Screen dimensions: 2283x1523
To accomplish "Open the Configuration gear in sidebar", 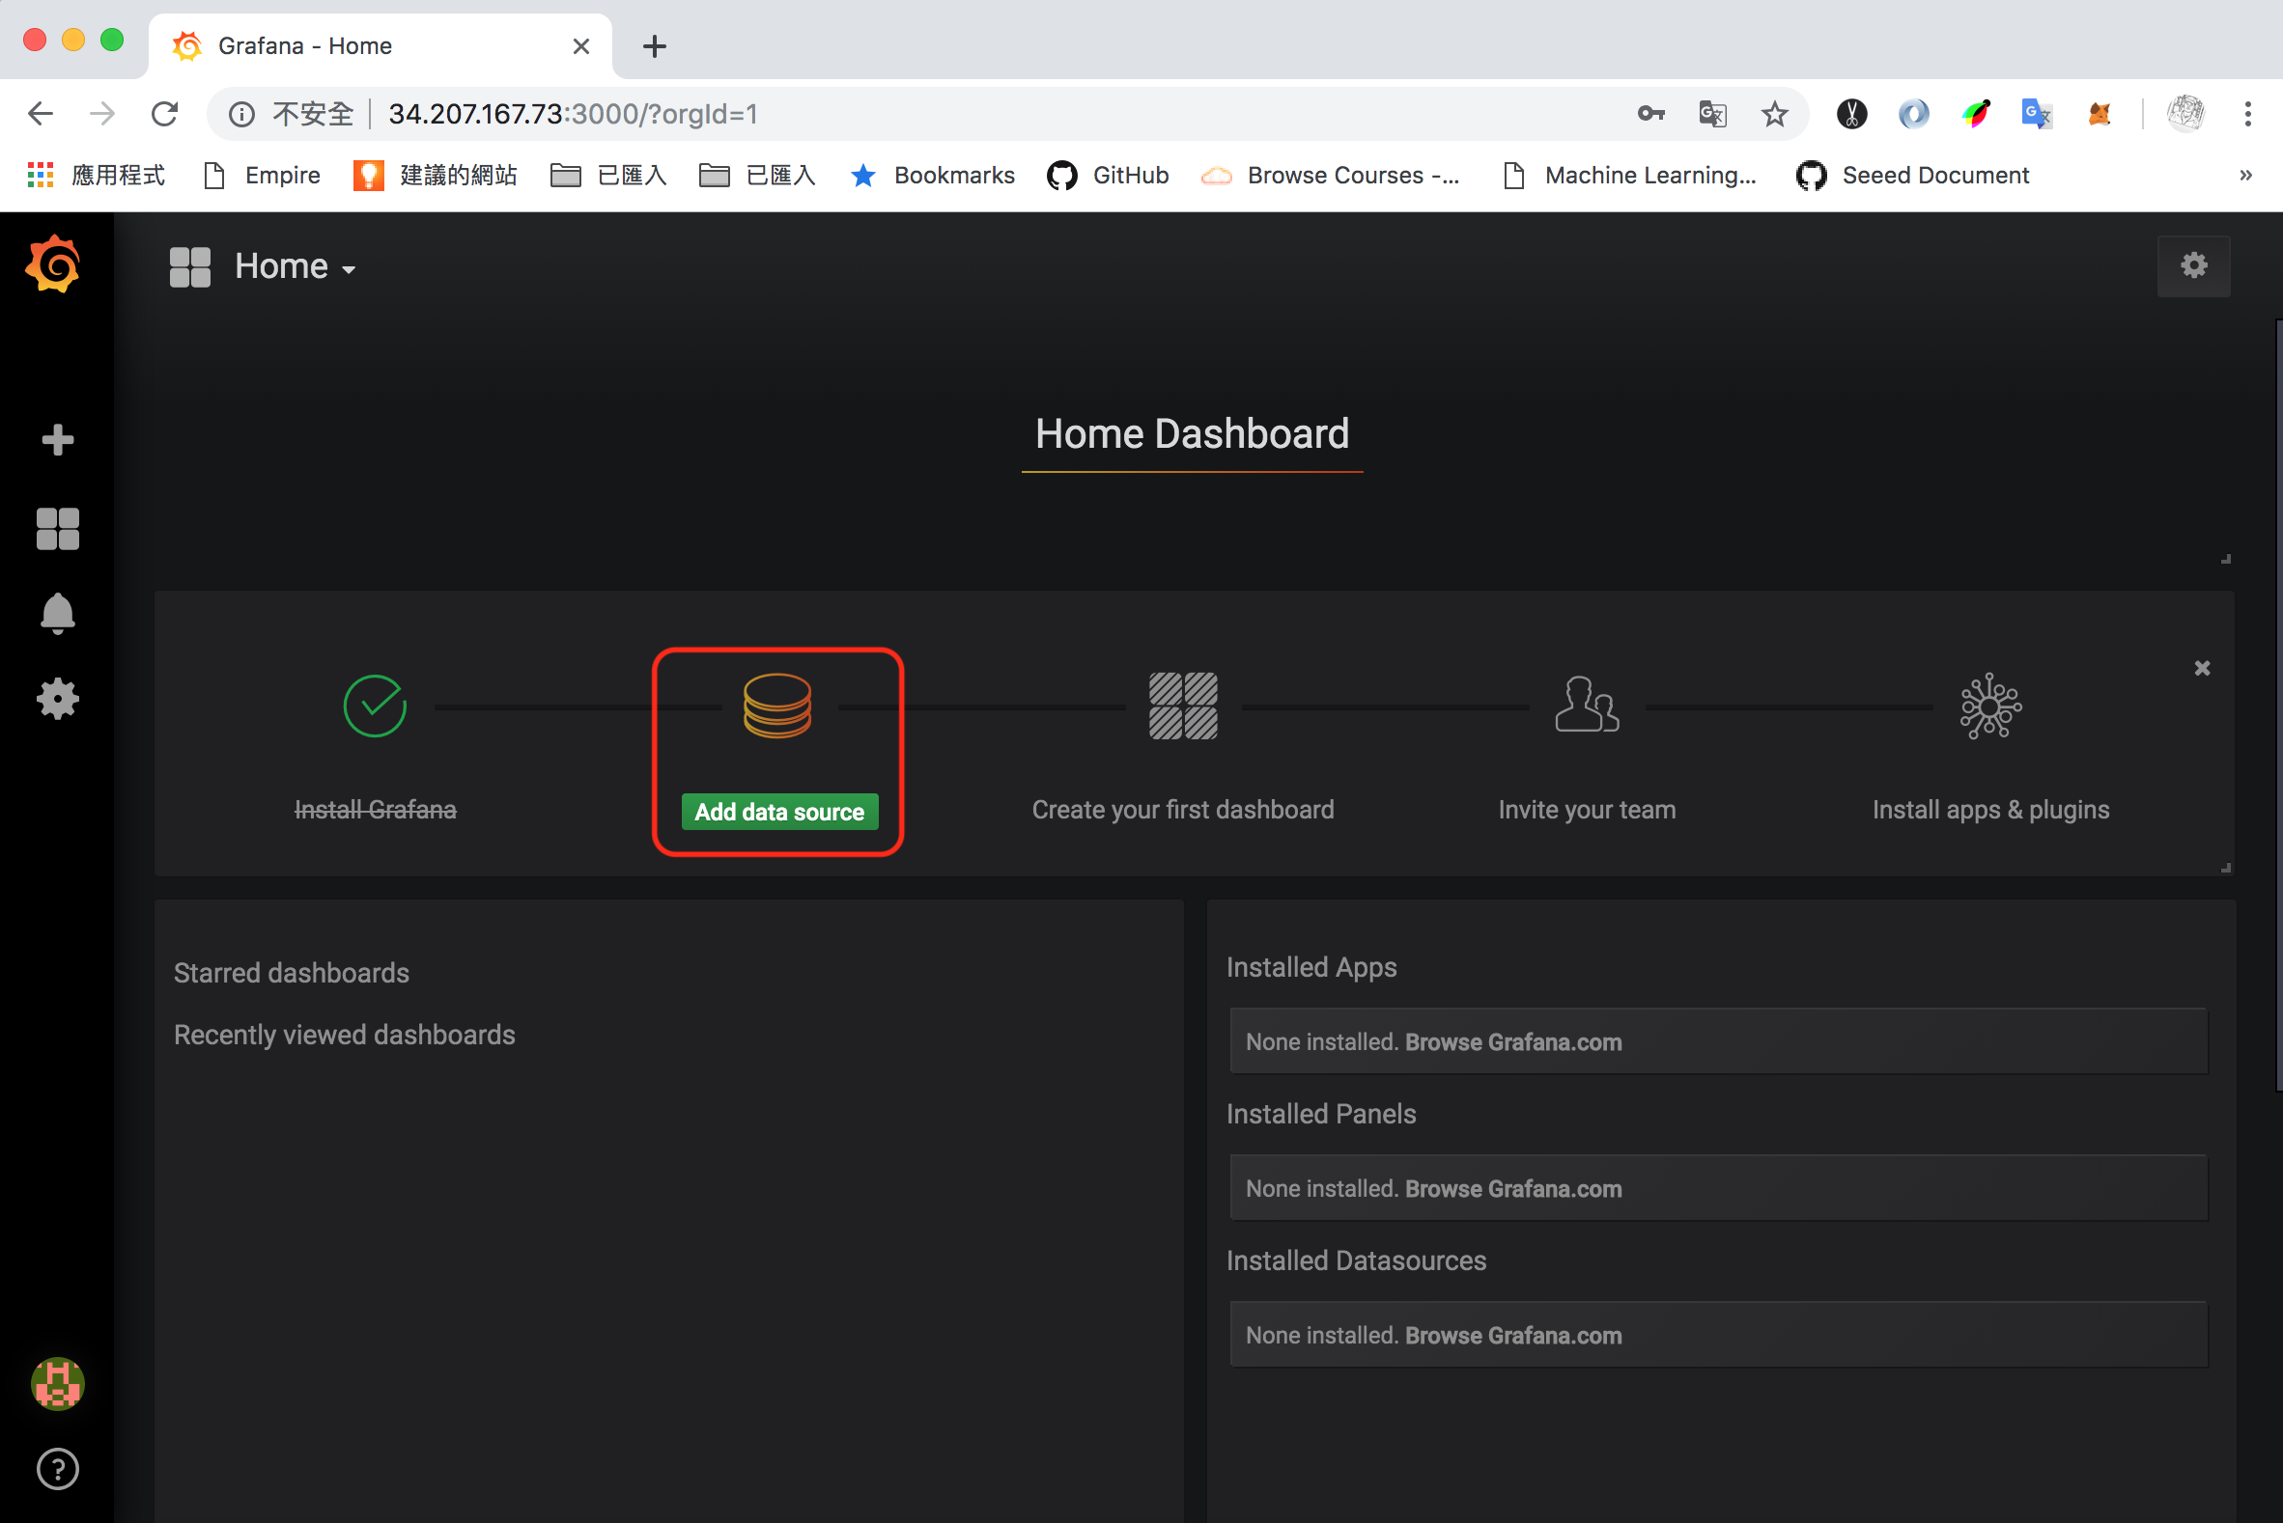I will (57, 700).
